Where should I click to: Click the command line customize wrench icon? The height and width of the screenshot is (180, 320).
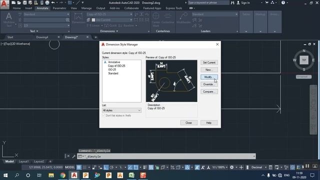point(73,156)
